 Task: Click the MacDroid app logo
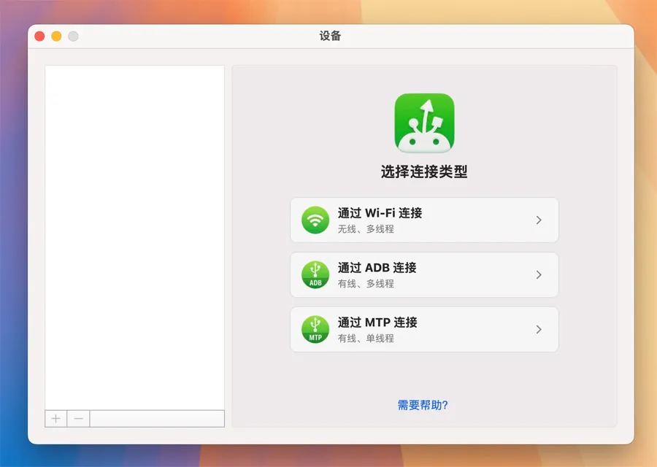tap(424, 123)
